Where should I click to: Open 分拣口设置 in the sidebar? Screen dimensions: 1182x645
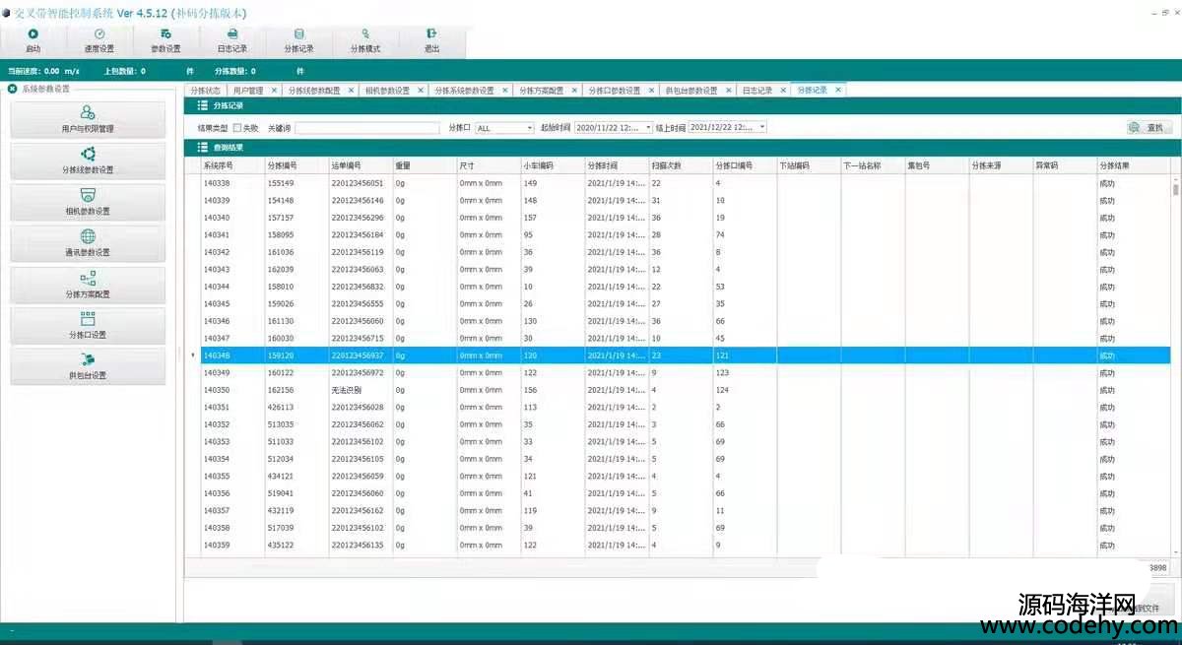pyautogui.click(x=88, y=325)
